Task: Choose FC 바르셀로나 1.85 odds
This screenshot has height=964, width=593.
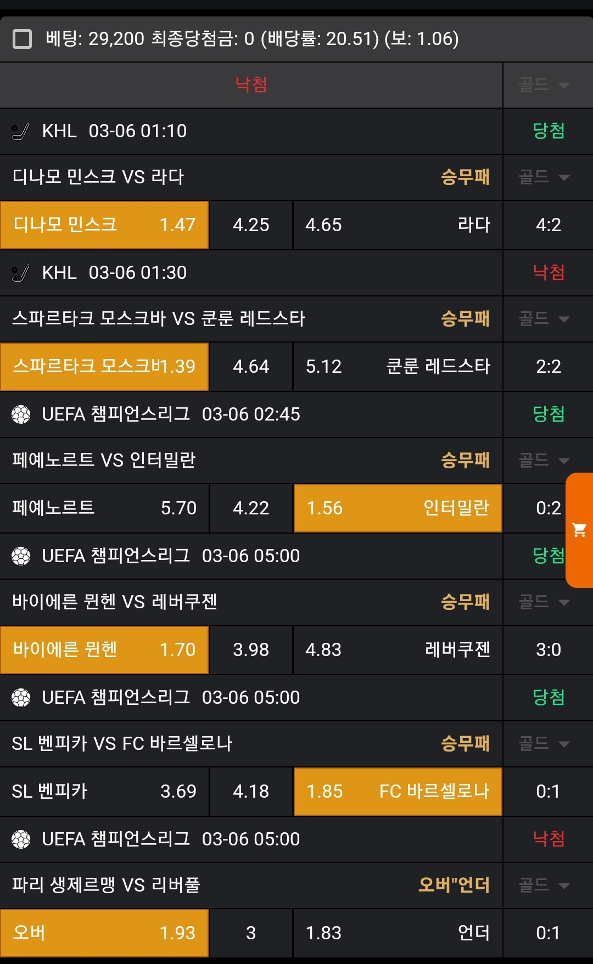Action: point(398,792)
